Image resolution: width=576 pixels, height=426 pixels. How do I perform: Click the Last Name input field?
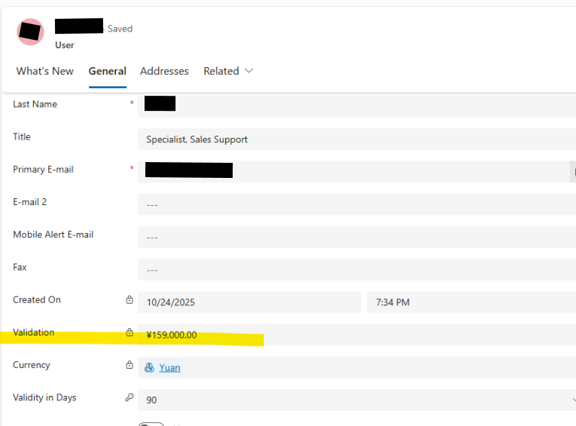357,106
